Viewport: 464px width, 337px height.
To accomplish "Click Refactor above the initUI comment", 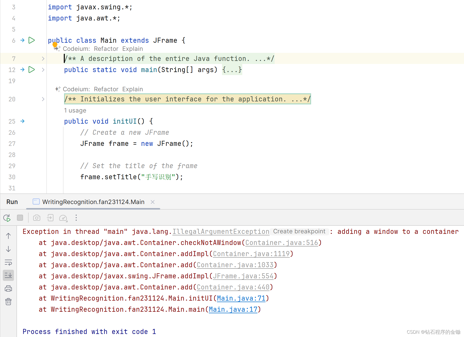I will pyautogui.click(x=106, y=89).
